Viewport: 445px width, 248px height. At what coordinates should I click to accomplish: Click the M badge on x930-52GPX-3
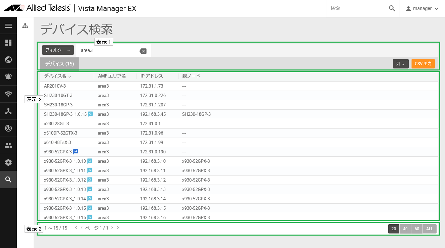[76, 151]
